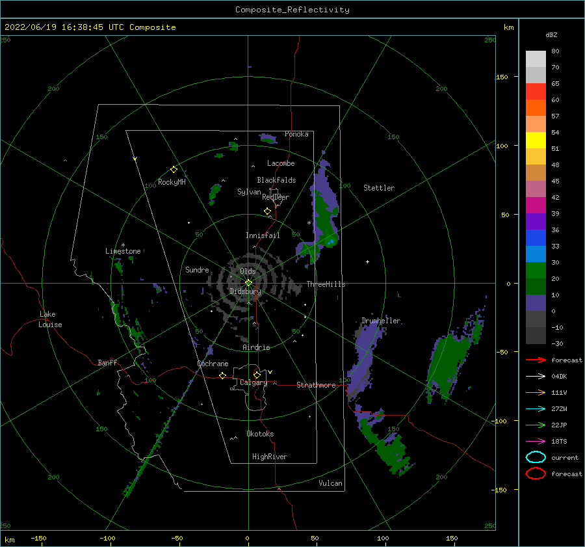This screenshot has height=547, width=585.
Task: Select the Okotoks label
Action: pyautogui.click(x=260, y=434)
